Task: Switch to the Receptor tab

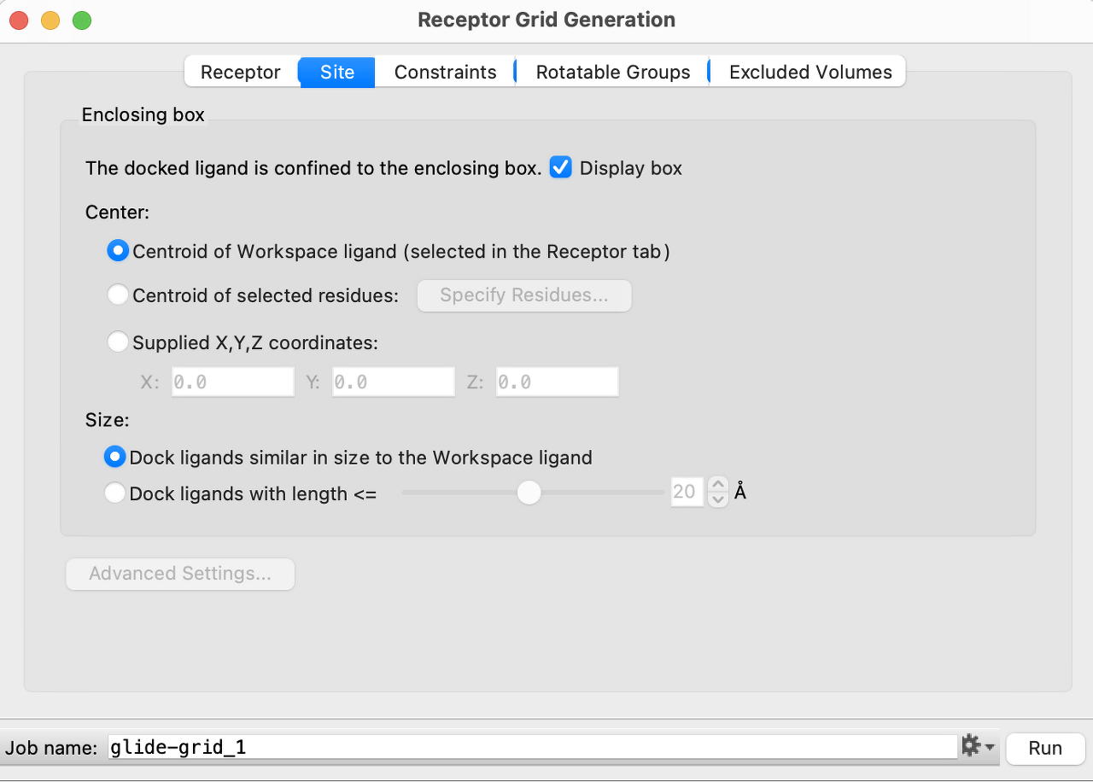Action: pyautogui.click(x=242, y=72)
